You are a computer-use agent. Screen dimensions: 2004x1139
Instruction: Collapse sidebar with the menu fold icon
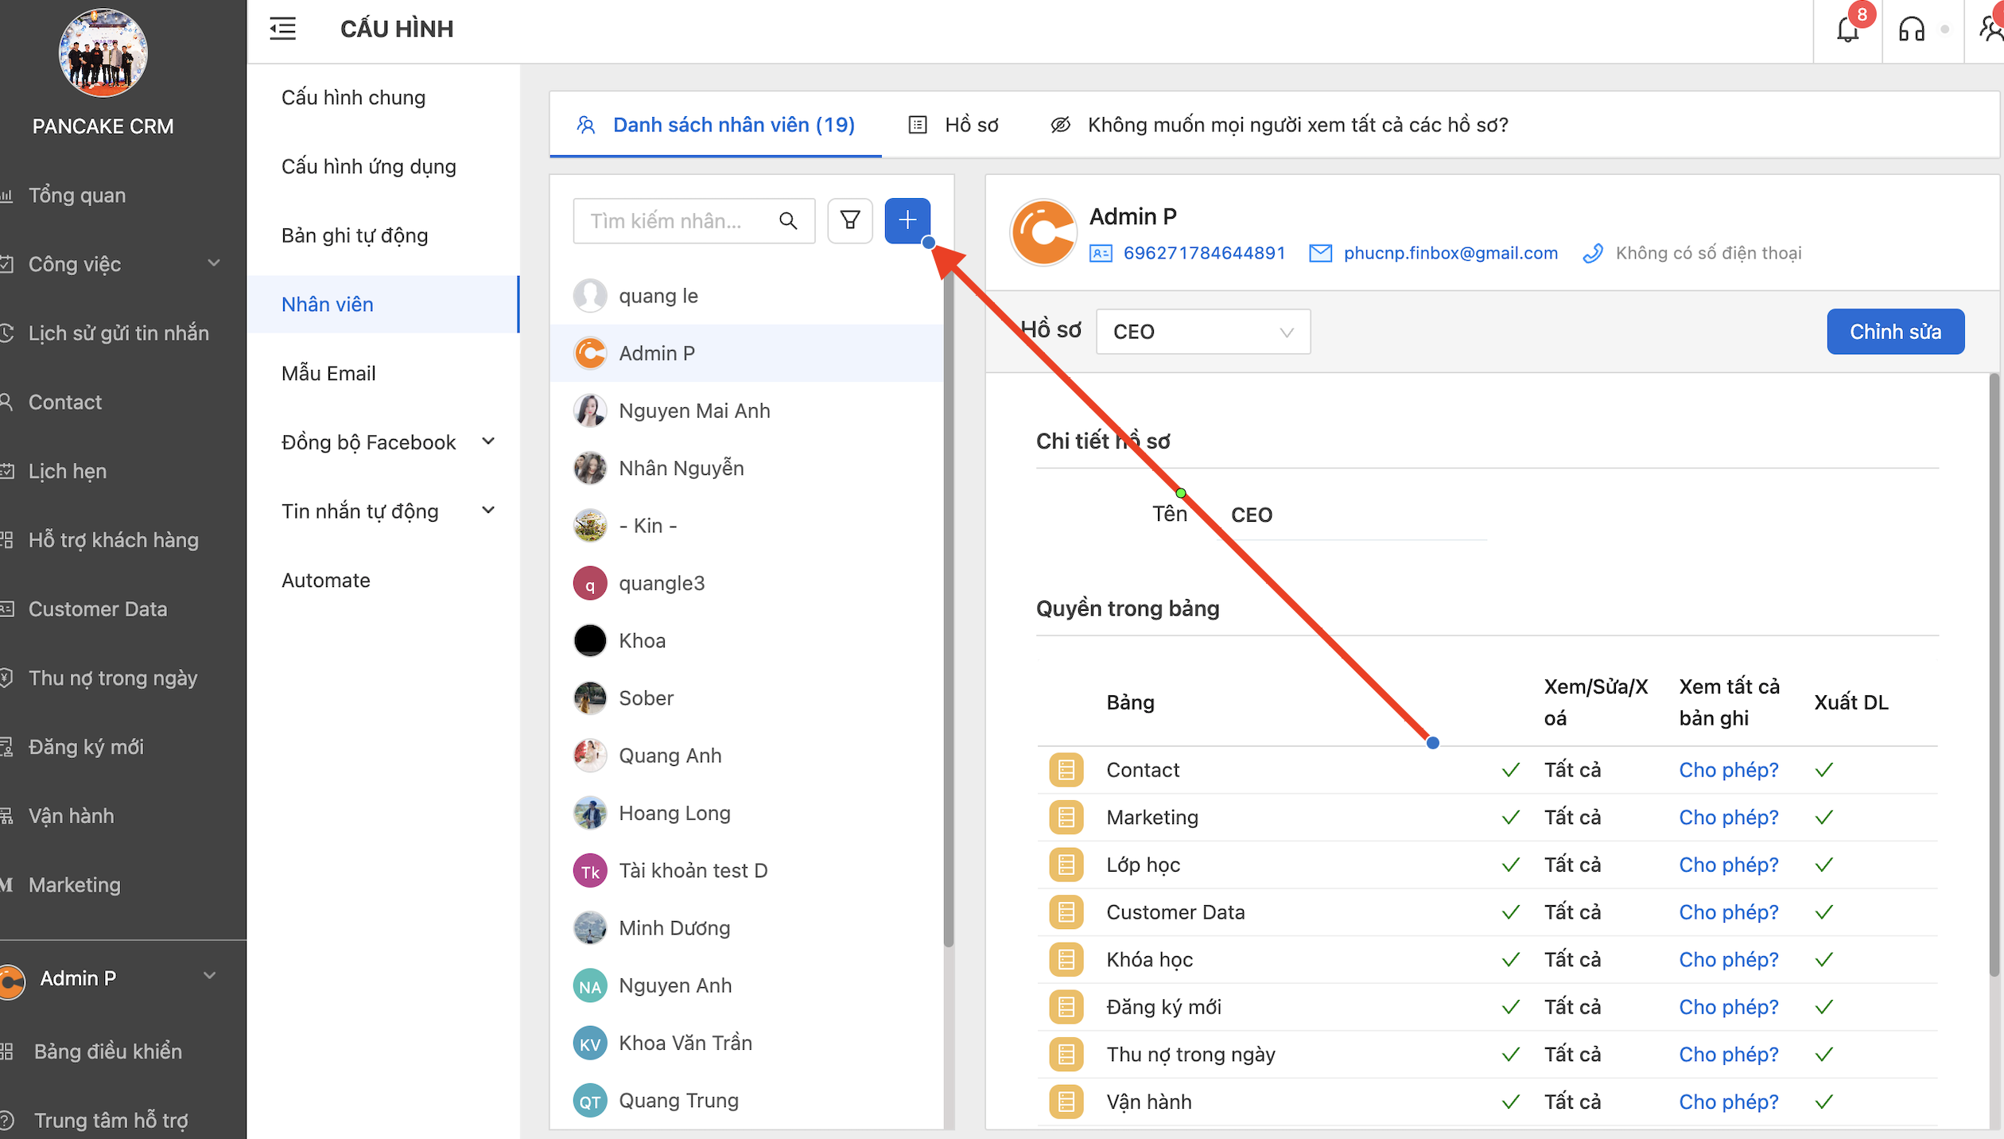tap(282, 29)
